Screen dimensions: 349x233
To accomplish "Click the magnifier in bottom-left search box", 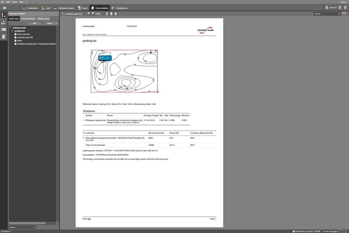I will pos(34,227).
